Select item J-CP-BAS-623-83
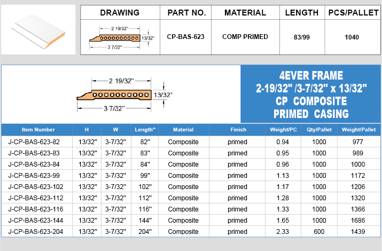This screenshot has height=251, width=382. coord(34,153)
